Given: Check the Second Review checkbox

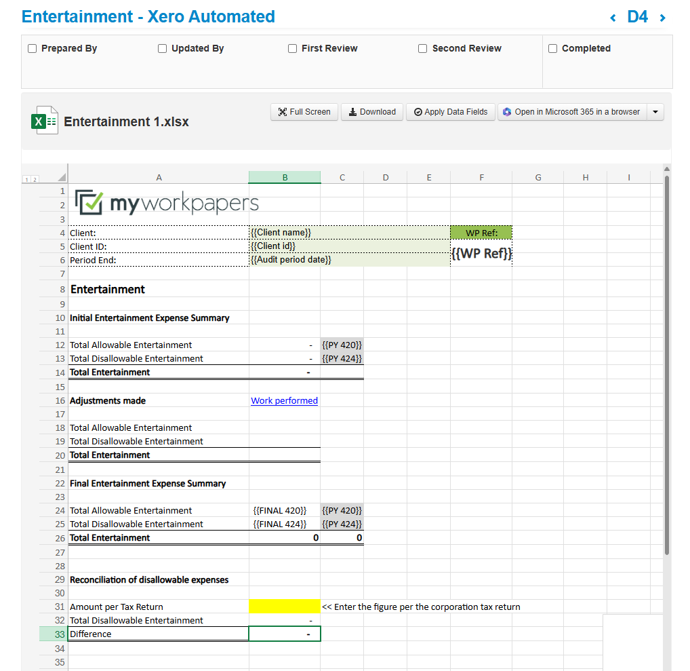Looking at the screenshot, I should pyautogui.click(x=422, y=49).
